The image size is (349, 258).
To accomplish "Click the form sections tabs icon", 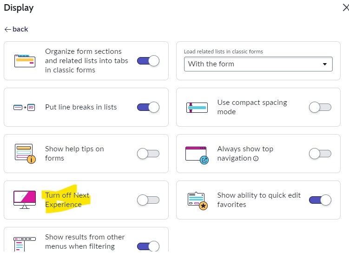I will [x=25, y=61].
